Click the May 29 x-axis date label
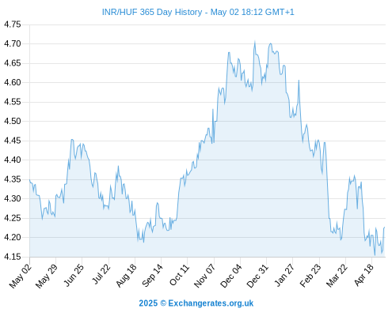Image resolution: width=392 pixels, height=316 pixels. click(46, 276)
